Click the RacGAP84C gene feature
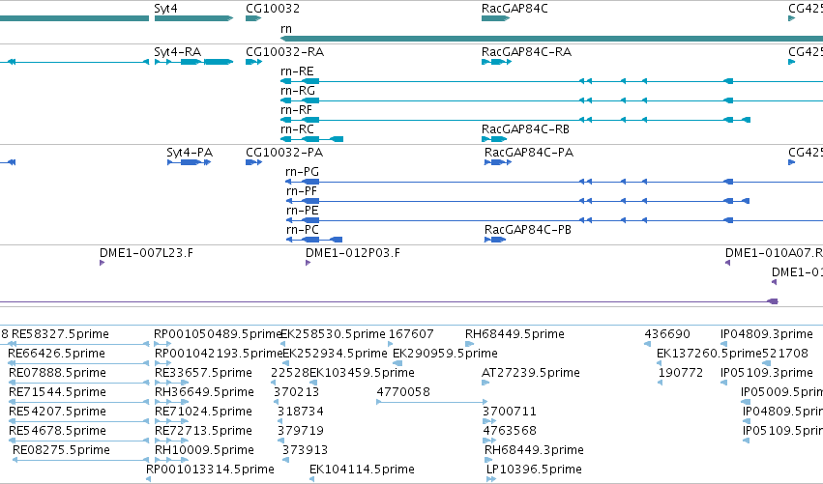Screen dimensions: 823x484 (495, 18)
